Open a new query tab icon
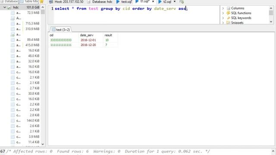Image resolution: width=276 pixels, height=155 pixels. click(182, 2)
